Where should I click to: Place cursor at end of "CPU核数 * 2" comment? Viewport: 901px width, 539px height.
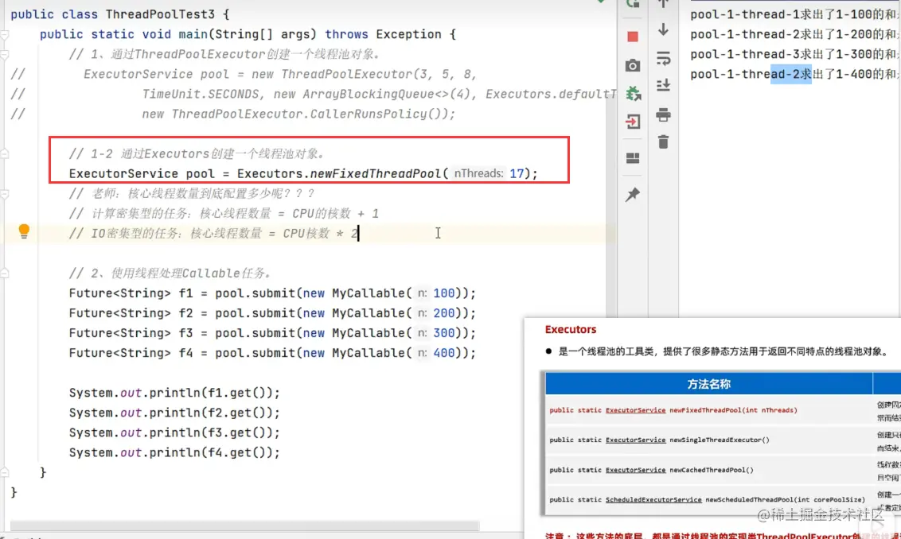[358, 234]
